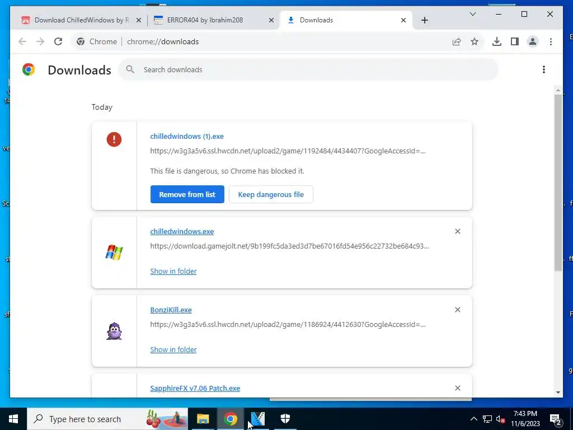Click Keep dangerous file button
The image size is (573, 430).
pyautogui.click(x=271, y=194)
